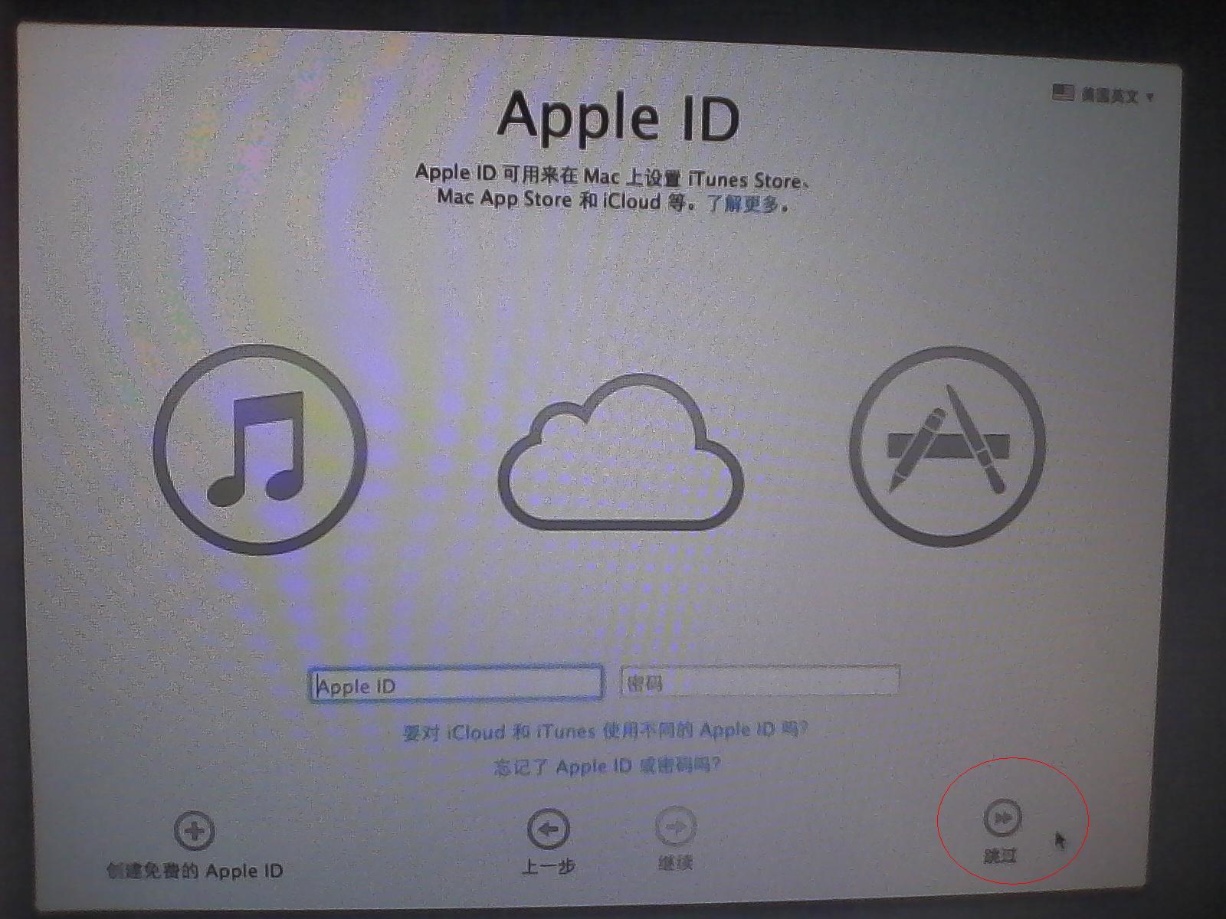Image resolution: width=1226 pixels, height=919 pixels.
Task: Click the US flag input source icon
Action: click(x=1063, y=93)
